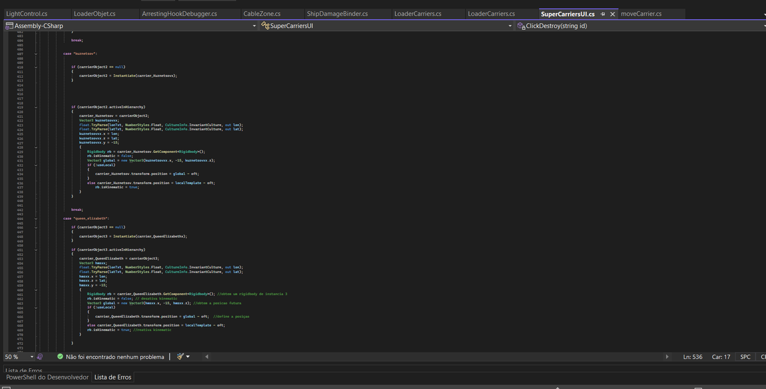Click the declaration Vector3 kuznetsovxx;
766x389 pixels.
coord(99,120)
